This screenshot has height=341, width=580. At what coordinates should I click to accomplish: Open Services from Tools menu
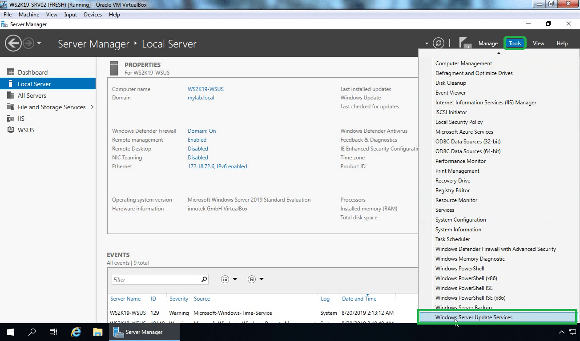pyautogui.click(x=445, y=210)
